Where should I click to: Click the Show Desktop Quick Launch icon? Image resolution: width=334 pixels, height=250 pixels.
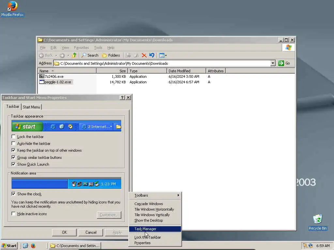(25, 246)
